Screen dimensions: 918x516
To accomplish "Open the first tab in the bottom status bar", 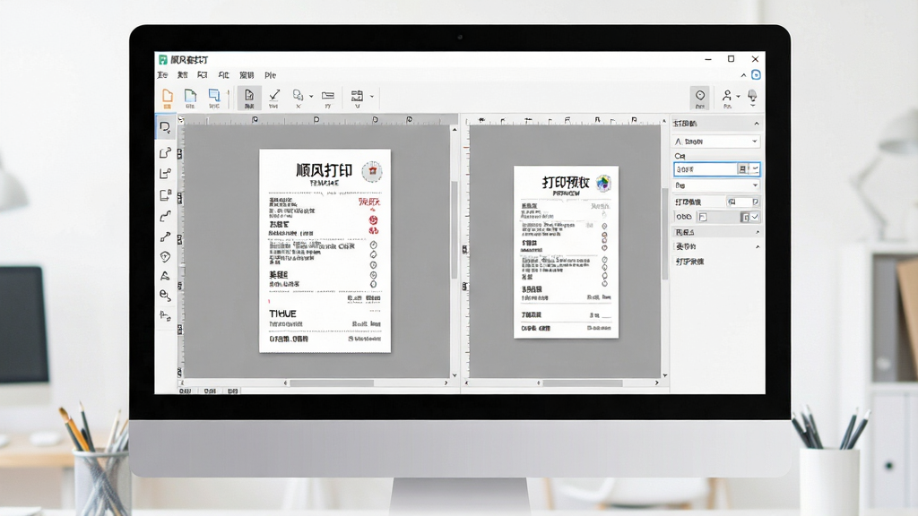I will (185, 391).
